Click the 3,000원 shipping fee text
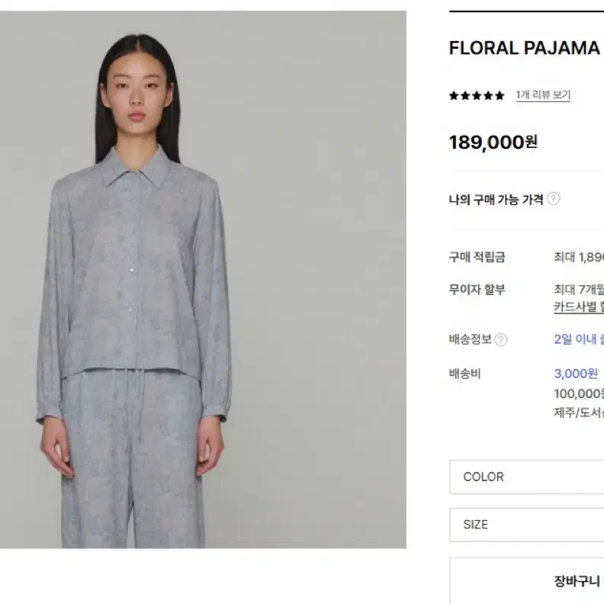This screenshot has height=604, width=604. [576, 373]
